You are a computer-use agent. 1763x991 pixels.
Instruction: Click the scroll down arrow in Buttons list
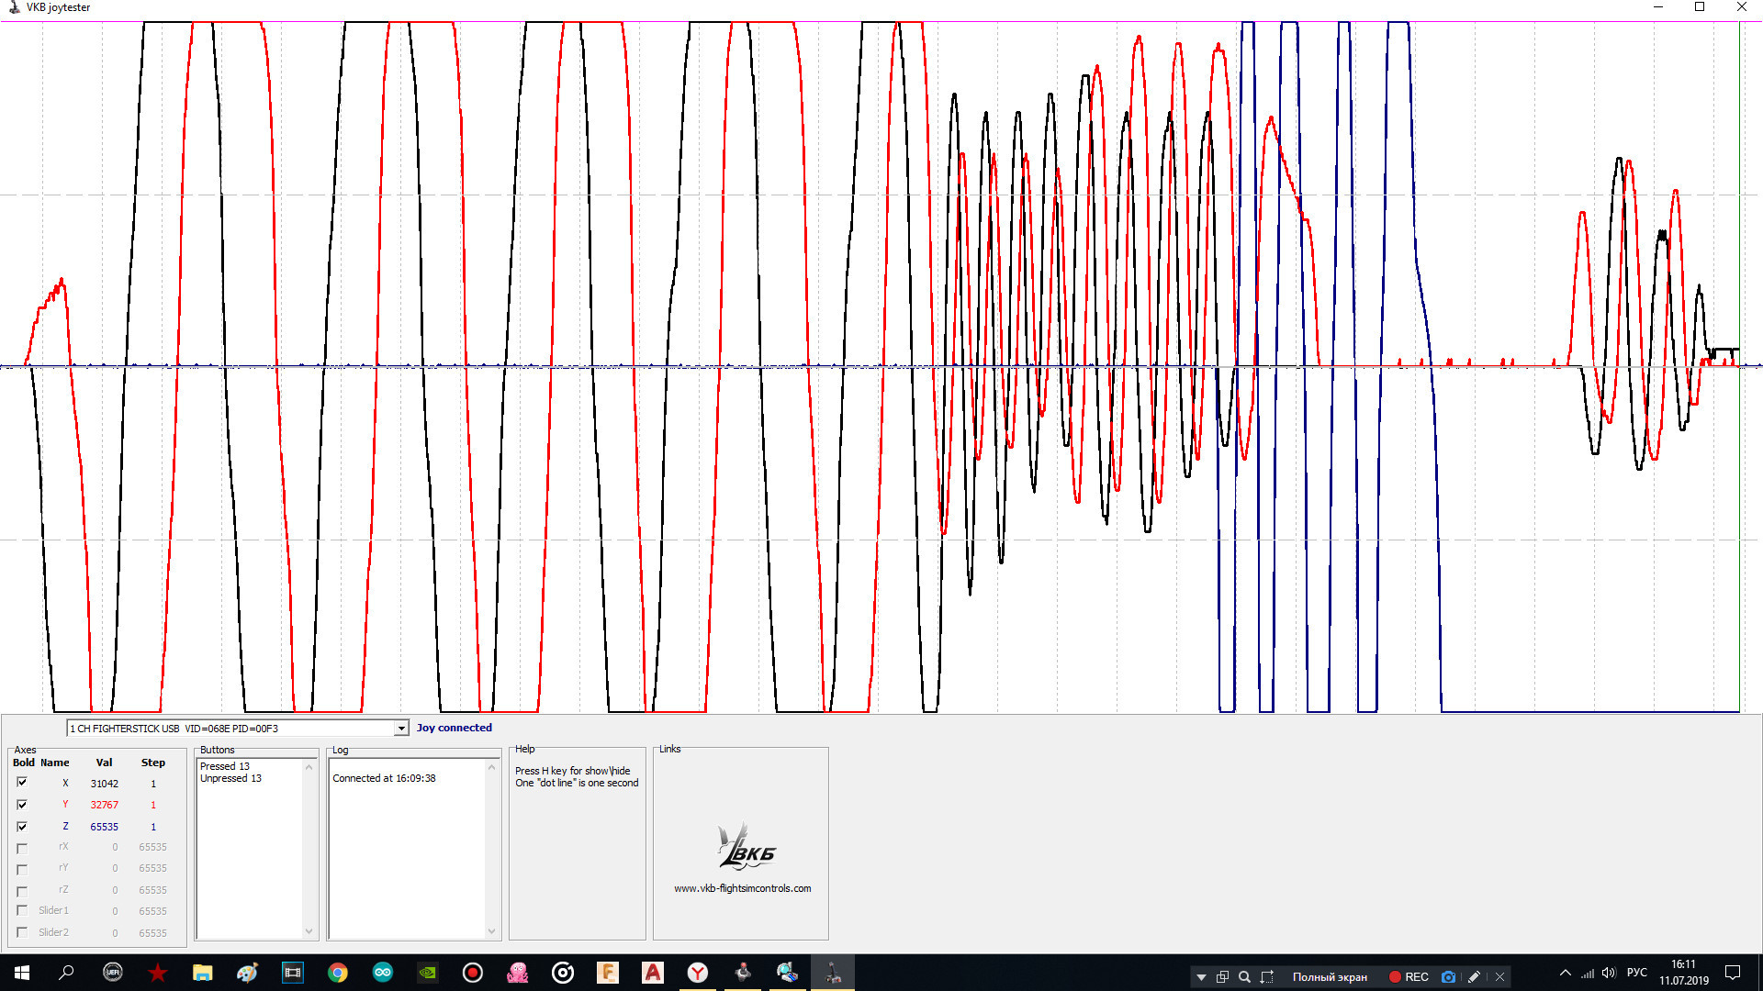pos(309,931)
